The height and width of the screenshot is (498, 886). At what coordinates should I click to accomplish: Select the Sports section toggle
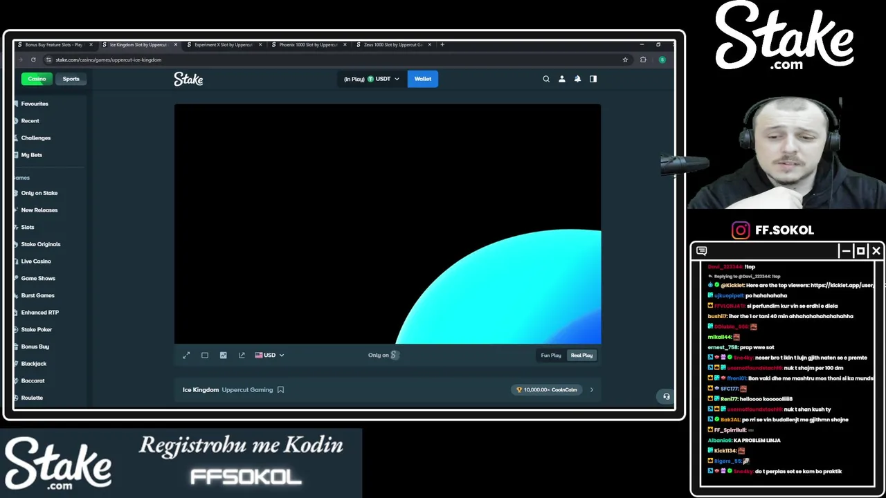tap(71, 79)
